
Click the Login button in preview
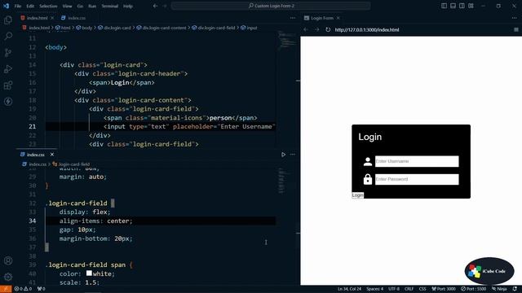pyautogui.click(x=358, y=195)
